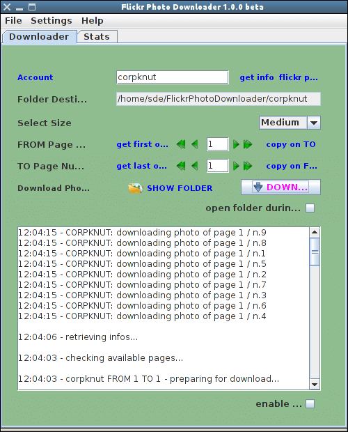Close the Flickr Photo Downloader window
Screen dimensions: 348x432
7,7
